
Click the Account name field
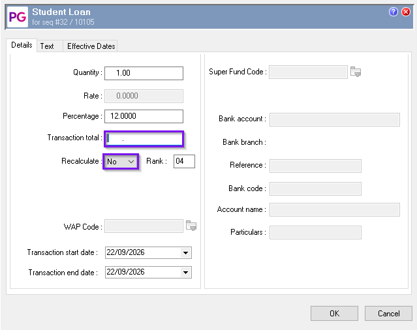[335, 209]
